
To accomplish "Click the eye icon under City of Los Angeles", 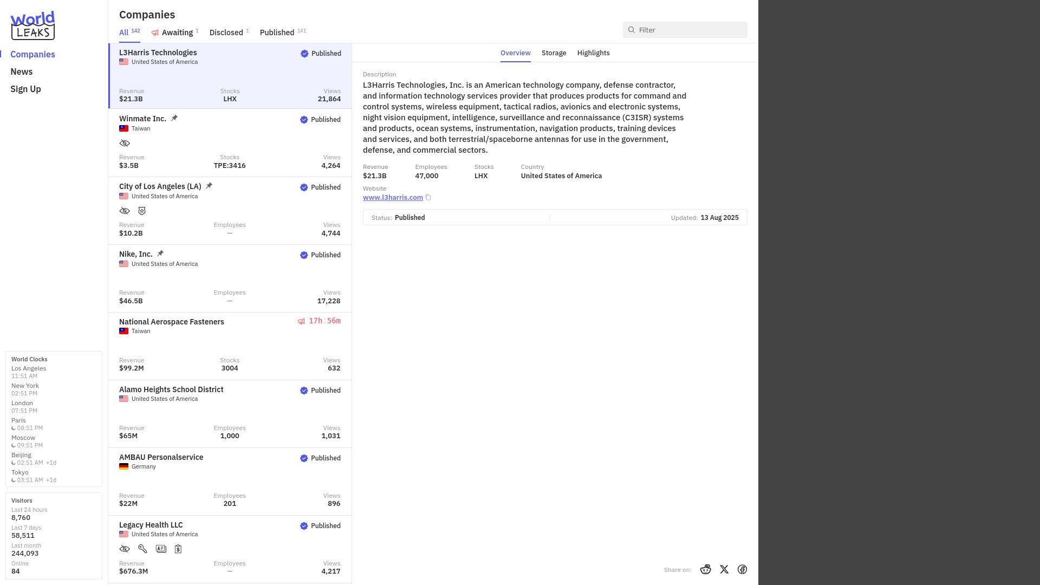I will click(x=125, y=211).
